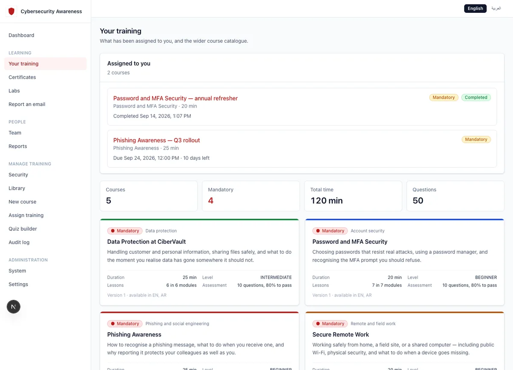Open the Phishing Awareness course card title
Screen dimensions: 513x370
pyautogui.click(x=134, y=335)
